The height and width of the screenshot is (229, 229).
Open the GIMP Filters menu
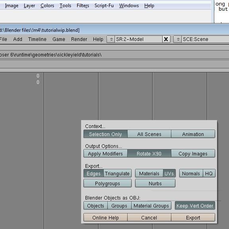tap(83, 6)
